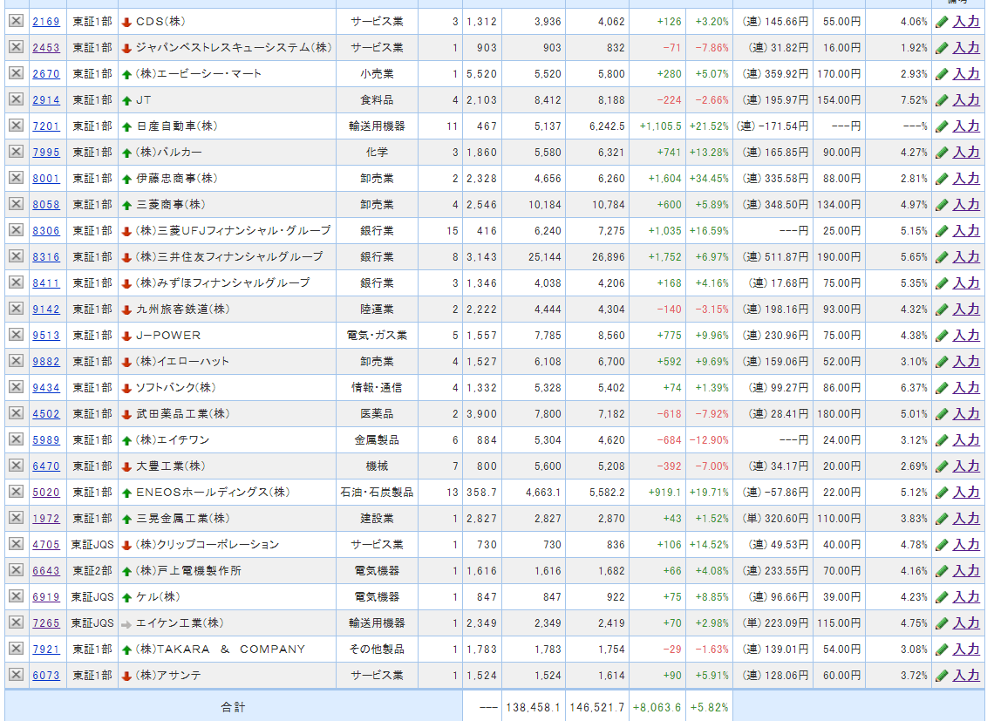Image resolution: width=994 pixels, height=721 pixels.
Task: Click 入力 link for CDS(株) row
Action: [966, 22]
